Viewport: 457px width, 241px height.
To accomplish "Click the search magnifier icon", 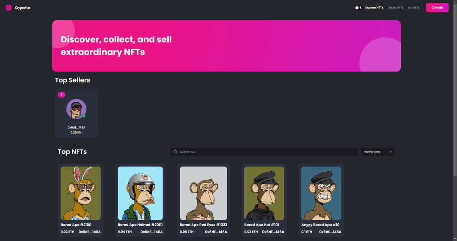I will 175,152.
